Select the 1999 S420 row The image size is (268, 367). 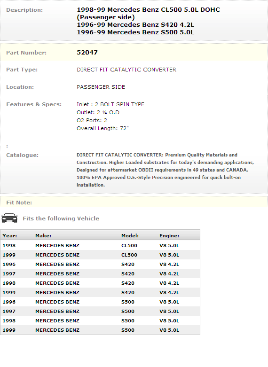[100, 293]
